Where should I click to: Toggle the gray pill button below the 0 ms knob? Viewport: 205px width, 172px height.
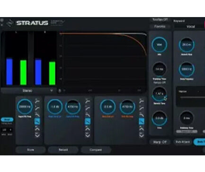pyautogui.click(x=187, y=132)
